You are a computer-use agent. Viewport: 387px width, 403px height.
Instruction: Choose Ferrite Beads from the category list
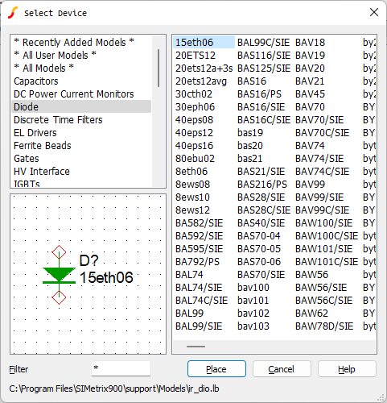(43, 146)
